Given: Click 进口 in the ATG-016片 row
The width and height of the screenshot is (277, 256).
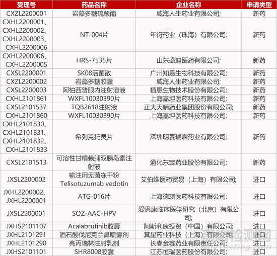Looking at the screenshot, I should tap(259, 196).
